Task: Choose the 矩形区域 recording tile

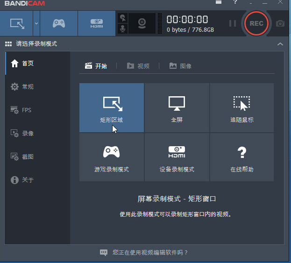Action: tap(112, 107)
